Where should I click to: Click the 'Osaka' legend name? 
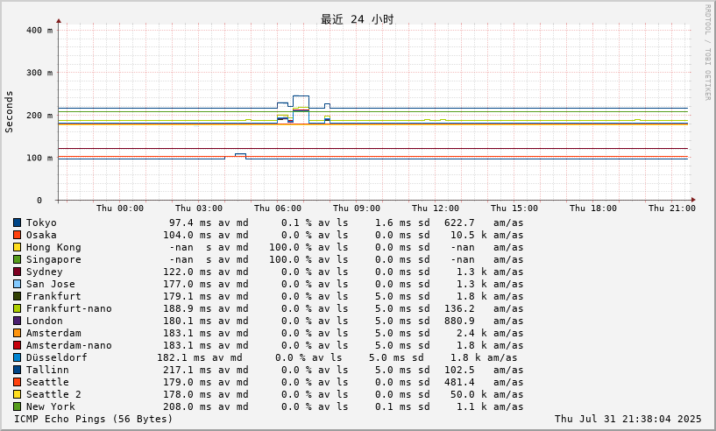(41, 235)
